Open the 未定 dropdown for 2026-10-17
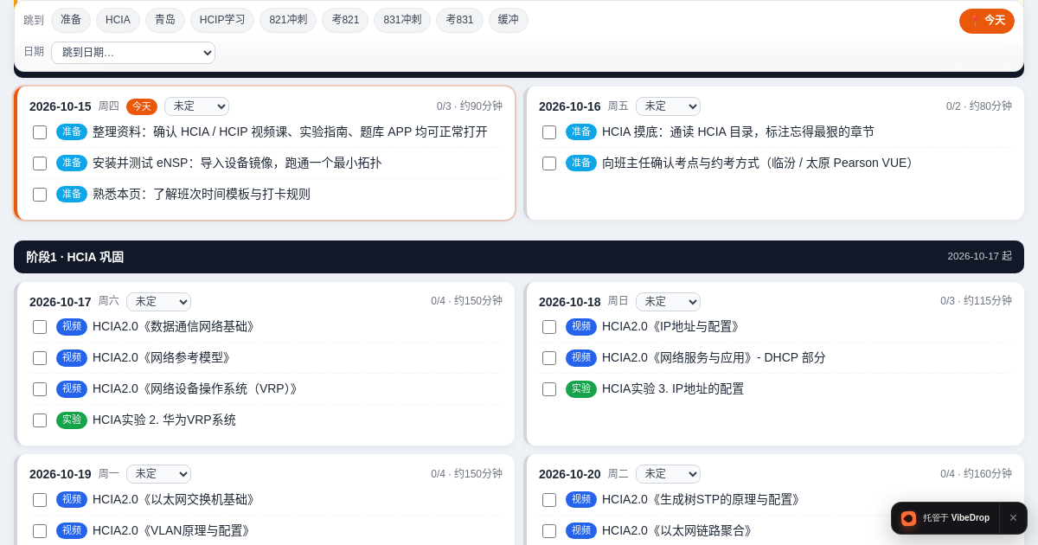 click(158, 302)
